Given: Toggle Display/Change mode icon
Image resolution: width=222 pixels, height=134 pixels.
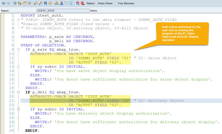Looking at the screenshot, I should click(x=15, y=3).
